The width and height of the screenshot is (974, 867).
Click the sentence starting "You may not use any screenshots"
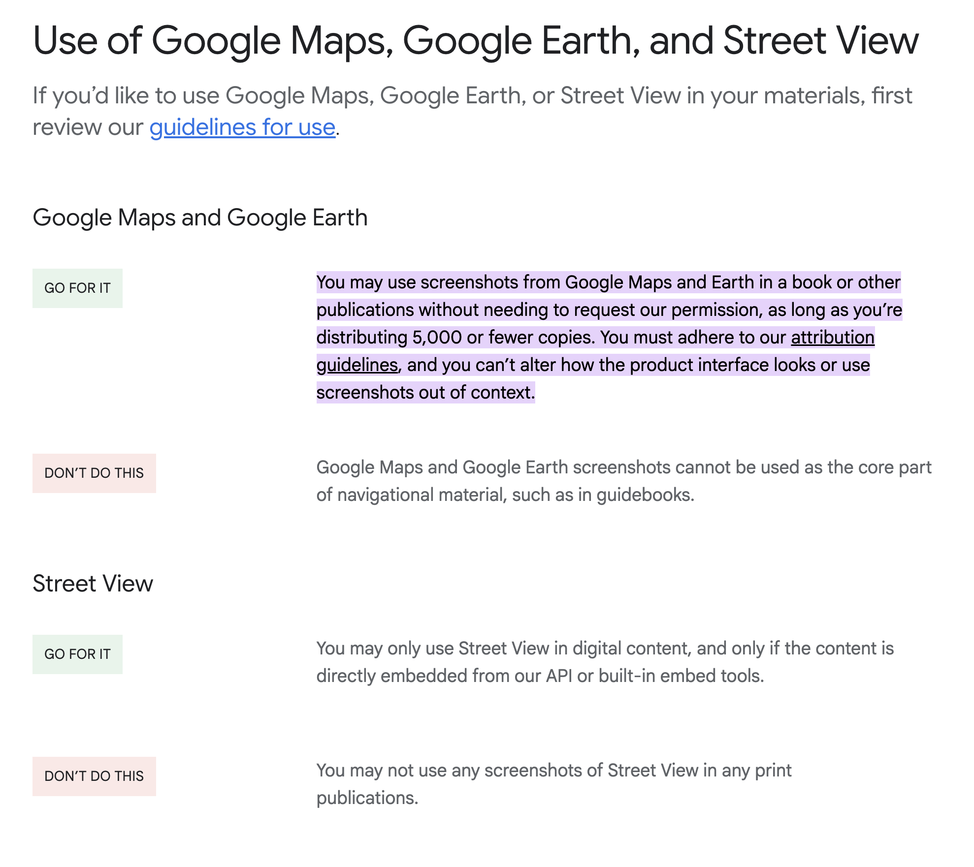point(553,771)
